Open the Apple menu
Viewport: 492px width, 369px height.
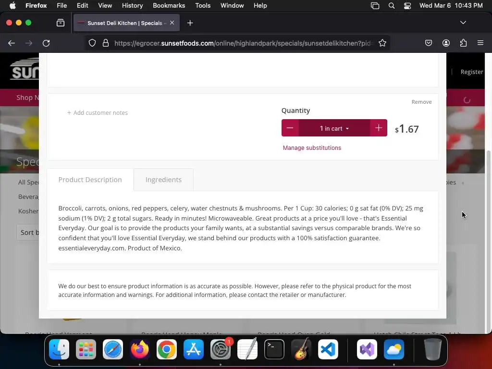[12, 6]
